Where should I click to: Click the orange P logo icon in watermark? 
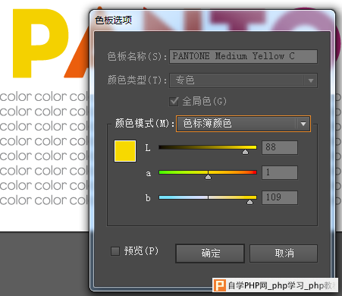[220, 285]
